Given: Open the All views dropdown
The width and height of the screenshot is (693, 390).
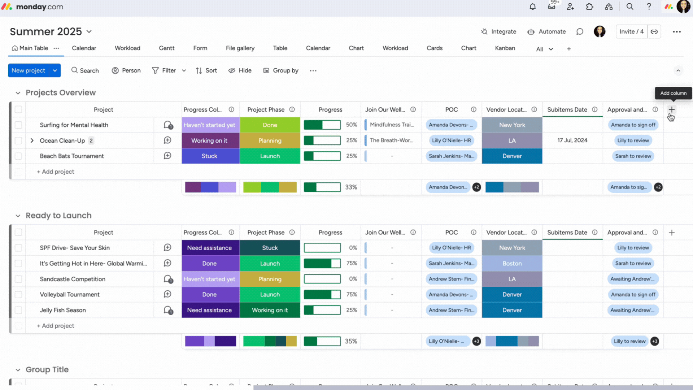Looking at the screenshot, I should click(544, 49).
